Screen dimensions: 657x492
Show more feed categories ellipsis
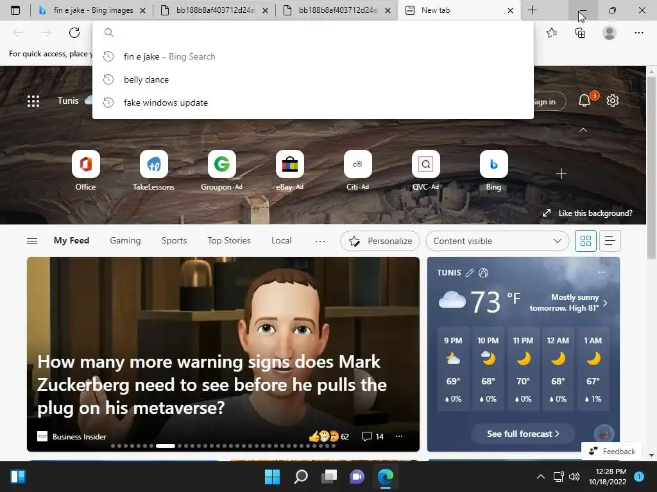320,241
